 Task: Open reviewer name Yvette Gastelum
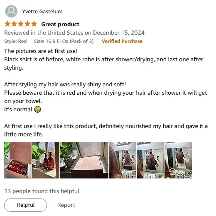click(42, 12)
